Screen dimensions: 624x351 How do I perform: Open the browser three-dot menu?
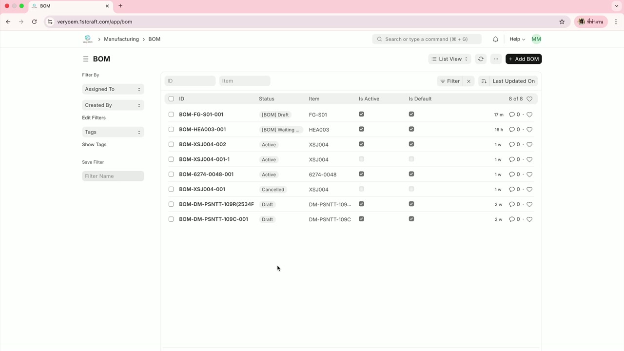(616, 21)
